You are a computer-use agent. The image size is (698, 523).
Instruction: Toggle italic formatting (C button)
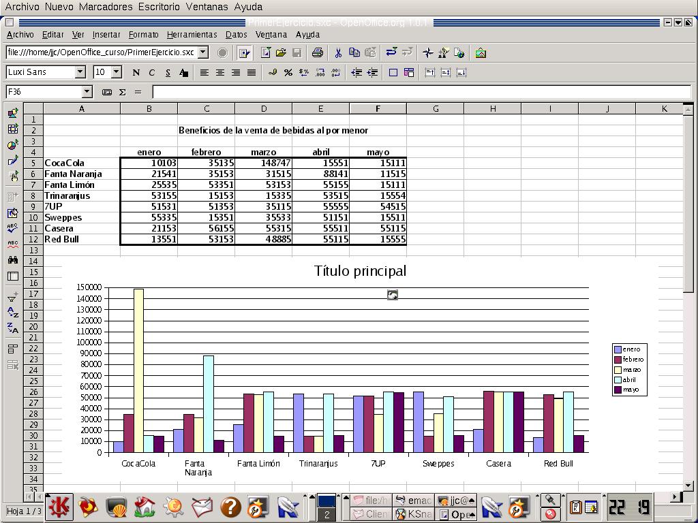click(x=151, y=72)
